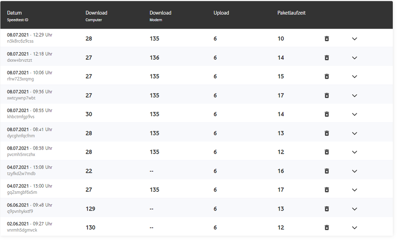The height and width of the screenshot is (242, 398).
Task: Click the Datum column header
Action: pyautogui.click(x=14, y=13)
